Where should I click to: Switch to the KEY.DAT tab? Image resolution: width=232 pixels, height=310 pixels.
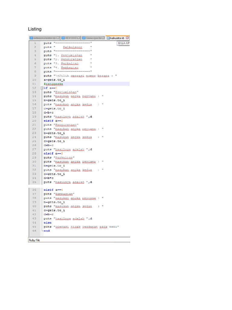tap(70, 38)
